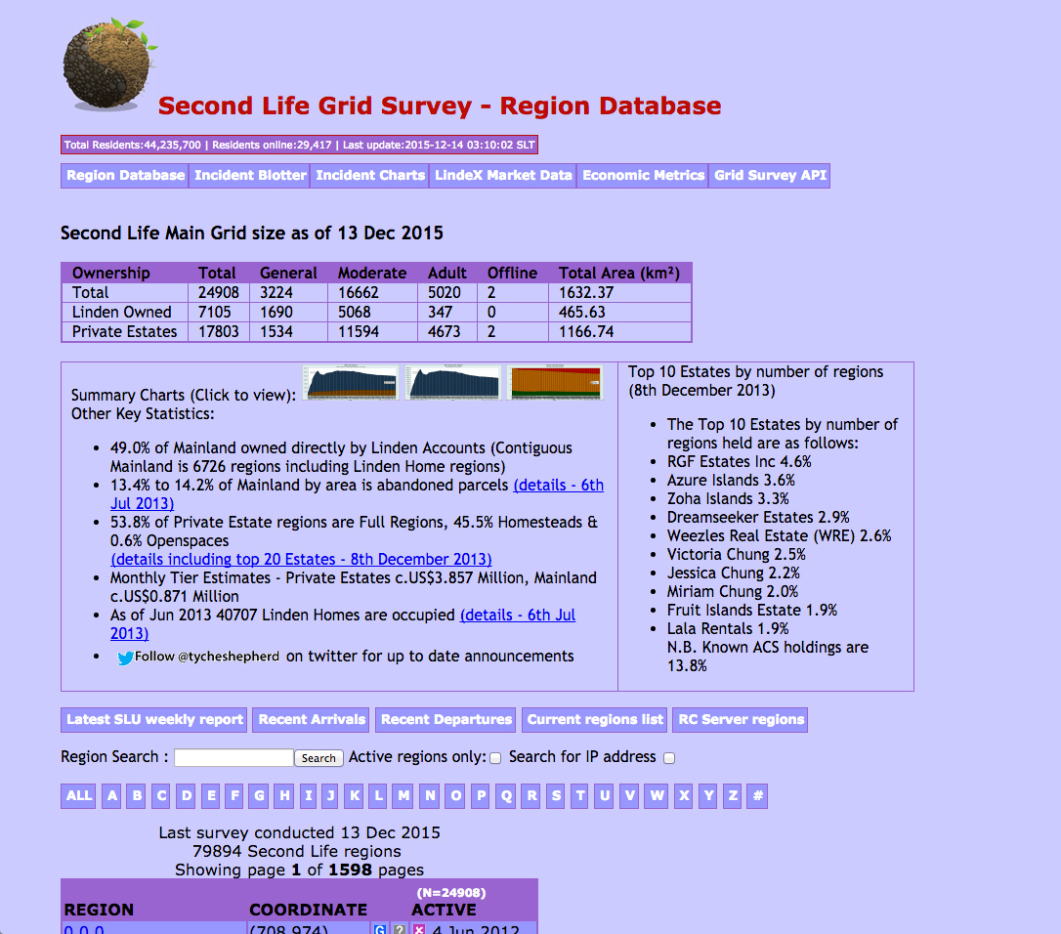
Task: Filter regions starting with X
Action: click(x=684, y=796)
